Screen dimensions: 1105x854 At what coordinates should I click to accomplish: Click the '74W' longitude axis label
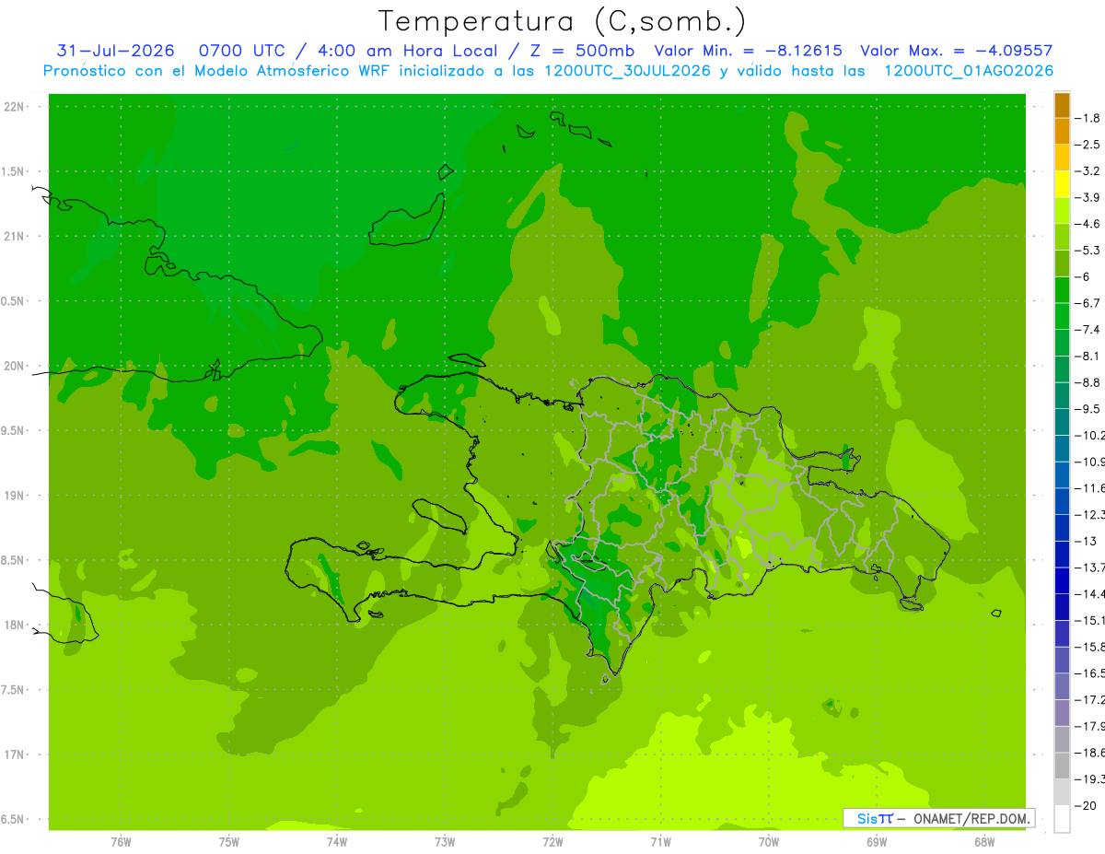(336, 842)
